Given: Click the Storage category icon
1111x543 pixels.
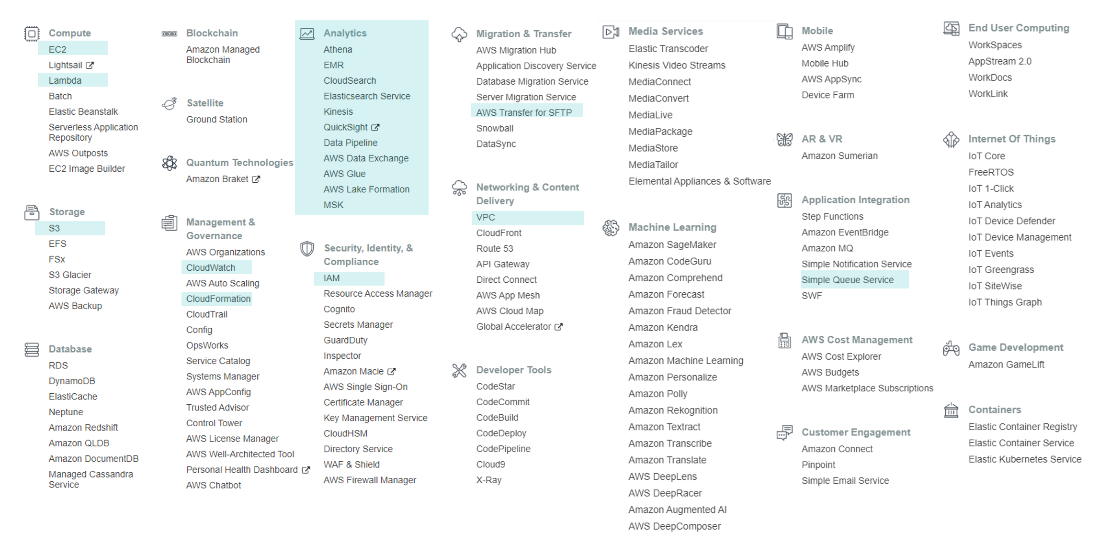Looking at the screenshot, I should 32,212.
